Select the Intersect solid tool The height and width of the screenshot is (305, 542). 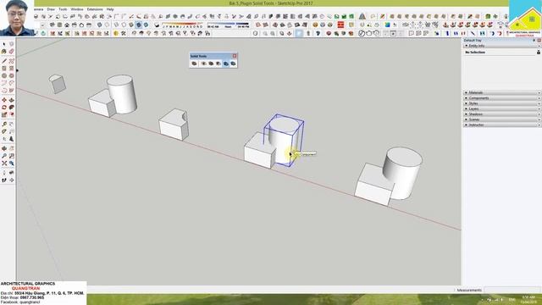[x=203, y=64]
